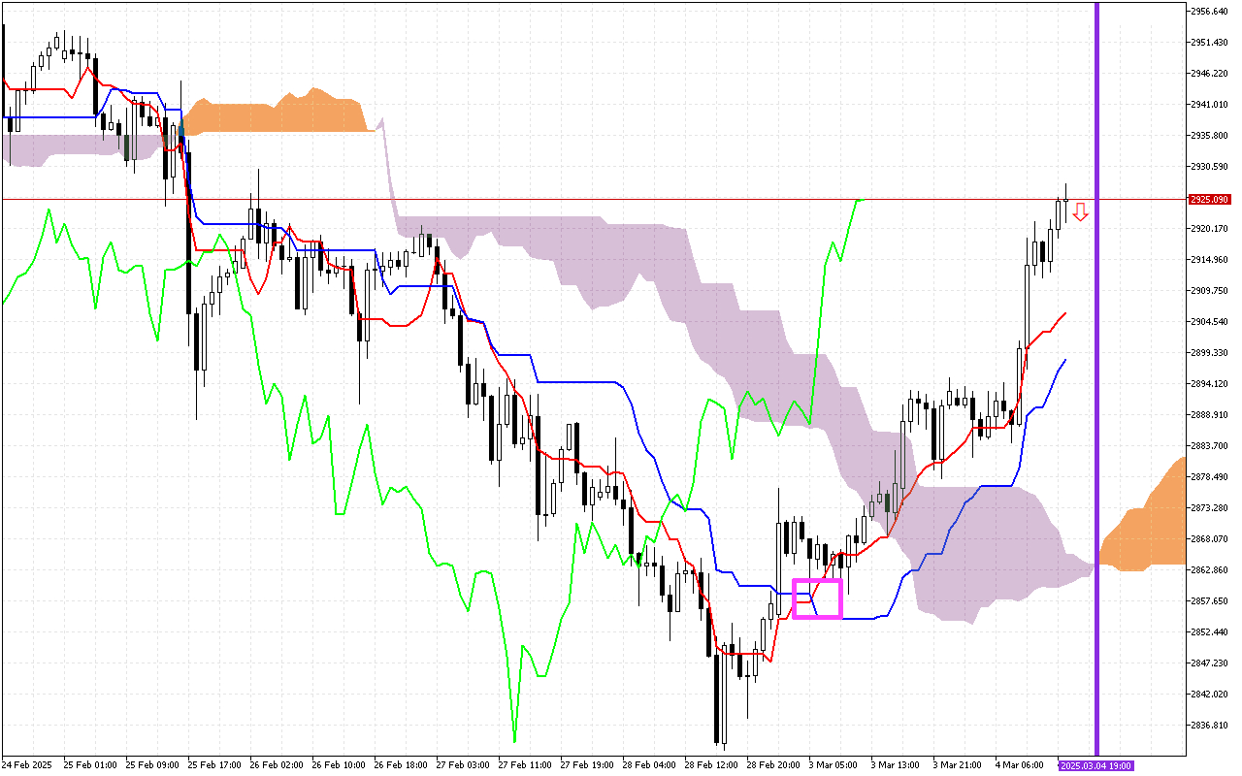
Task: Pick the 2852.440 price label
Action: [x=1209, y=632]
